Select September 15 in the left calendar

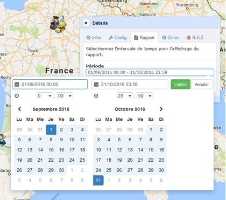pos(51,150)
